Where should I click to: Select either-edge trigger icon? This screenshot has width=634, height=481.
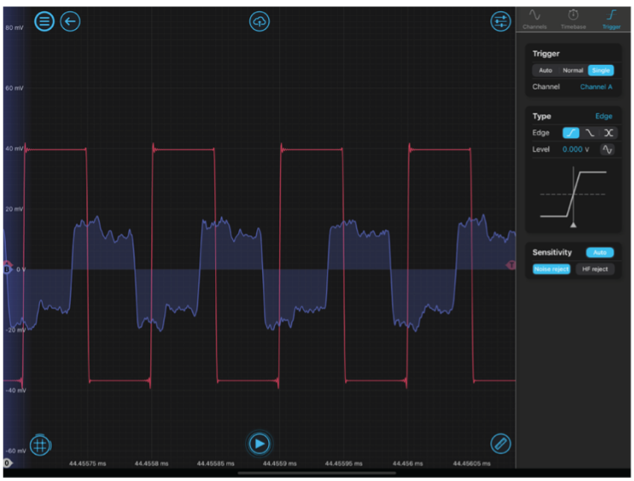coord(609,133)
